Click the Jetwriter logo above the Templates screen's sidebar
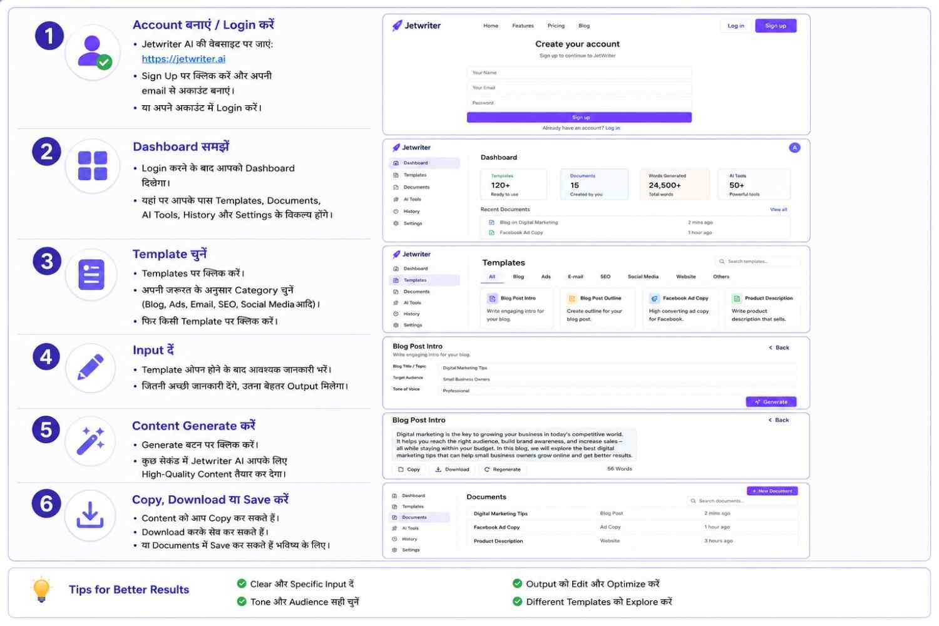Screen dimensions: 939x626 411,254
